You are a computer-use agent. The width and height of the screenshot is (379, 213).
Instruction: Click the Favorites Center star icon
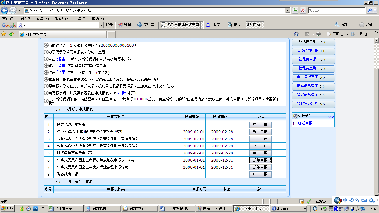4,34
